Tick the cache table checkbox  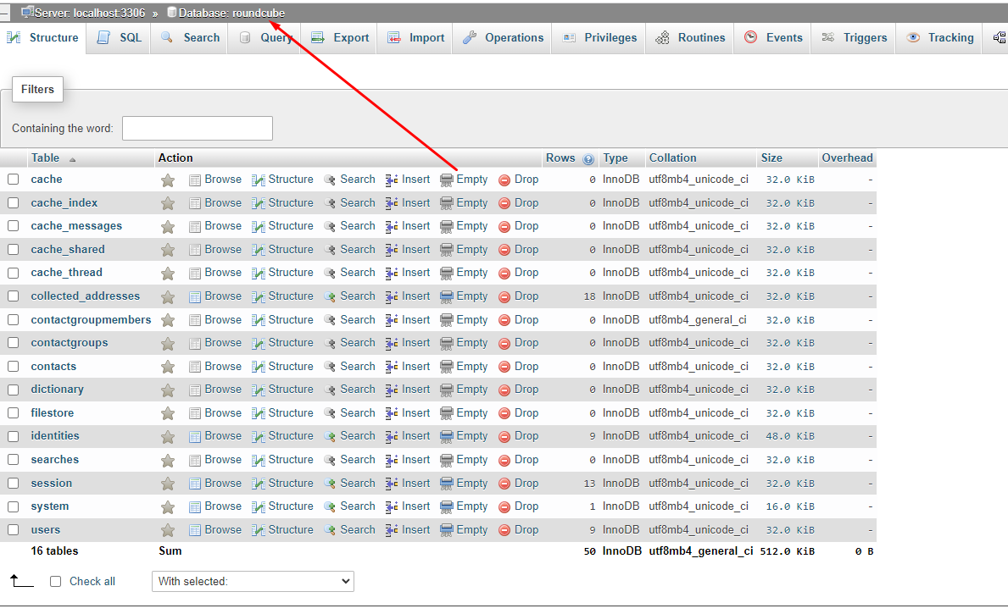click(x=13, y=180)
